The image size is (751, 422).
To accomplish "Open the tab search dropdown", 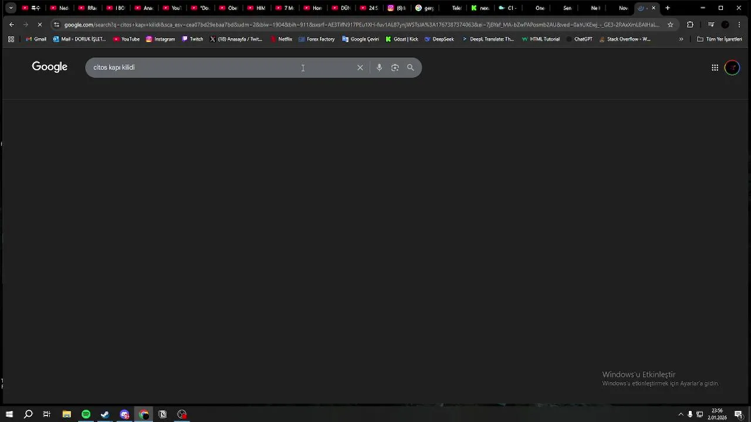I will click(11, 8).
